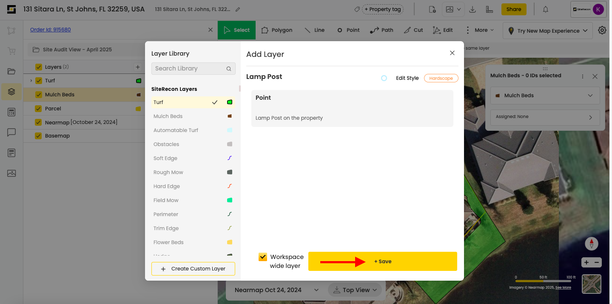Toggle the Mulch Beds layer checkbox

(39, 95)
